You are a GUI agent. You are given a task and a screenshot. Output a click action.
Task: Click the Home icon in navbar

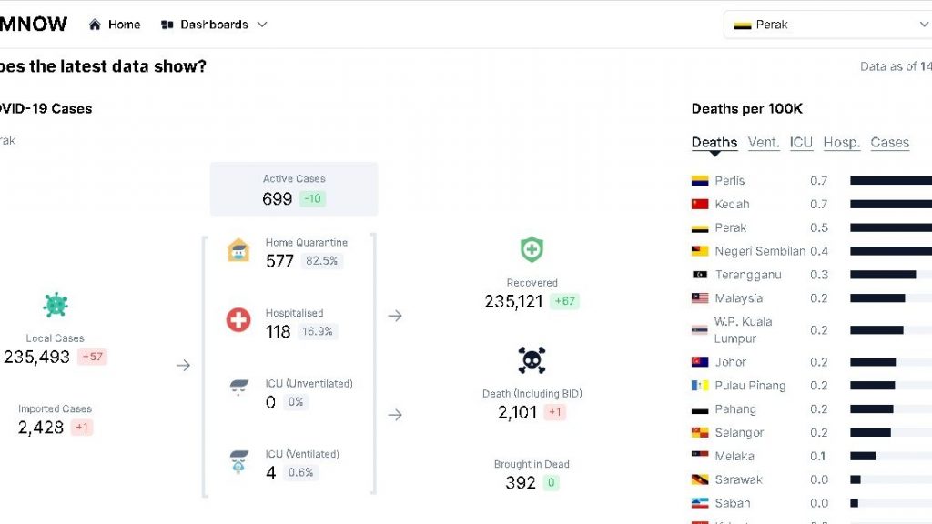95,25
